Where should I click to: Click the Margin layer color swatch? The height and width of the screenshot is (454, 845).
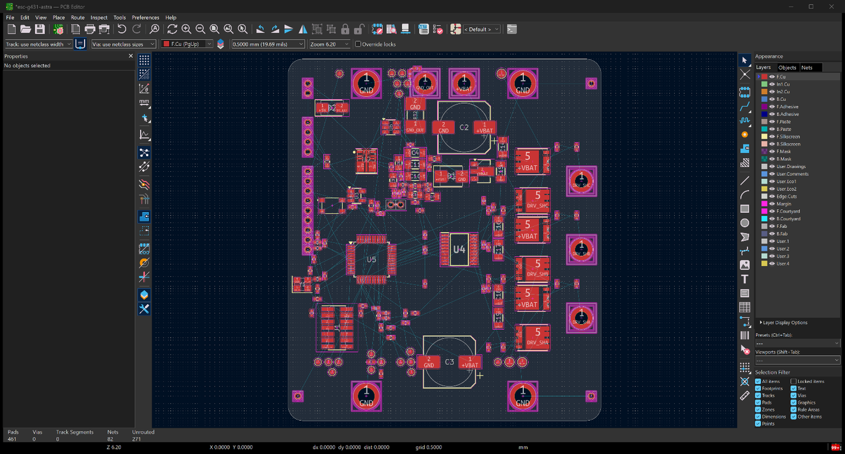click(x=764, y=204)
